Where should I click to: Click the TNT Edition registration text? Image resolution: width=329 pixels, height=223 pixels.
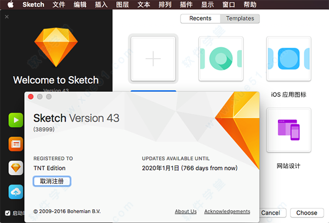pyautogui.click(x=49, y=168)
